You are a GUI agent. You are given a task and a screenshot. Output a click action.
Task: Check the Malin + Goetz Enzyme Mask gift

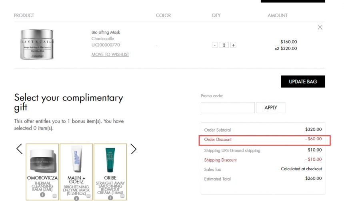pos(88,196)
